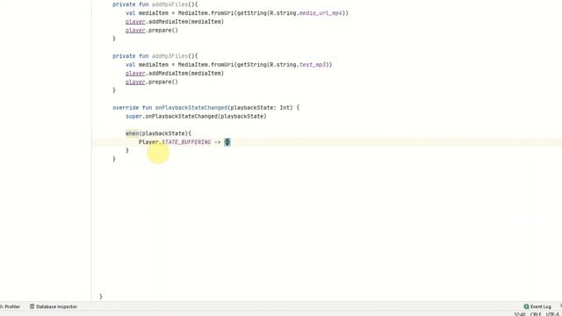This screenshot has width=562, height=316.
Task: Click the green Event Log icon
Action: [x=526, y=306]
